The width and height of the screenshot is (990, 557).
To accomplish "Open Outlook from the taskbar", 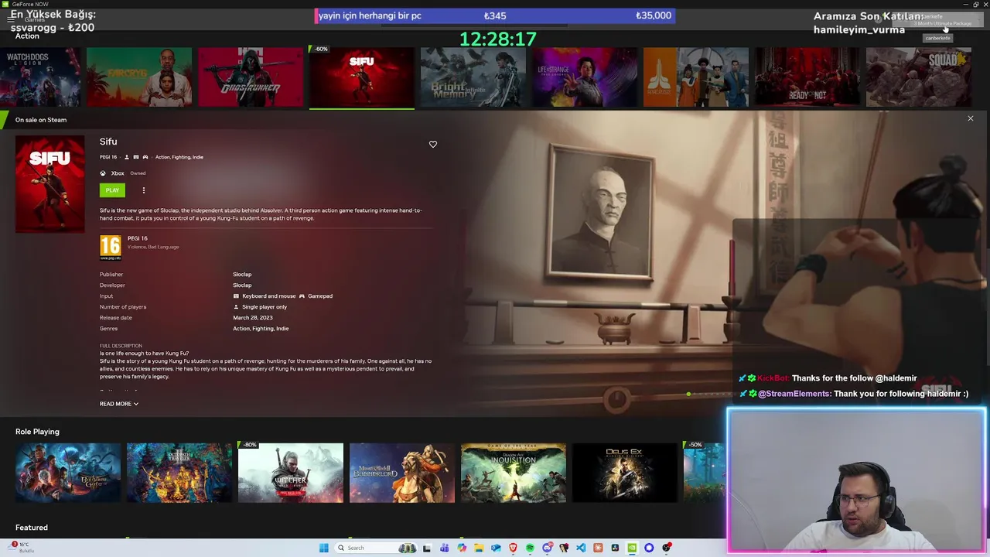I will (496, 548).
